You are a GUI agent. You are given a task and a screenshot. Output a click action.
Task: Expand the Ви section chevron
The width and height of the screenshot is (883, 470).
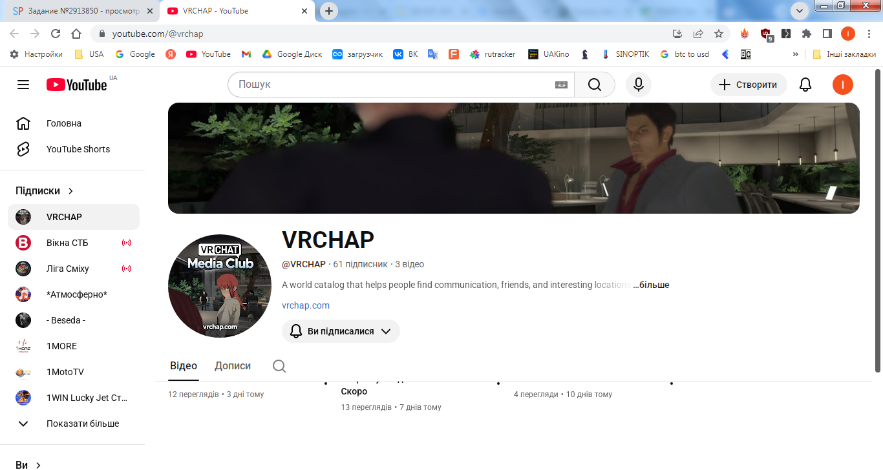coord(38,465)
